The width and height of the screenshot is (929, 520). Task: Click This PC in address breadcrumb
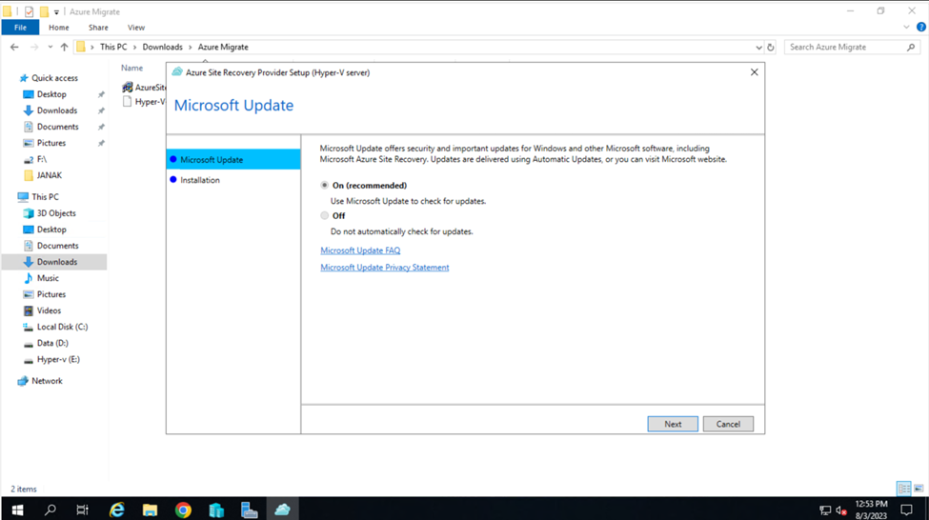click(113, 47)
